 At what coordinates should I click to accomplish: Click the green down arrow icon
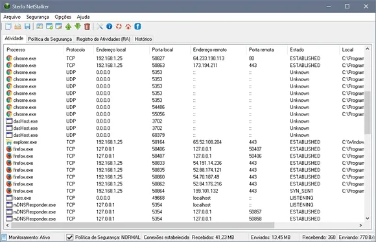78,26
